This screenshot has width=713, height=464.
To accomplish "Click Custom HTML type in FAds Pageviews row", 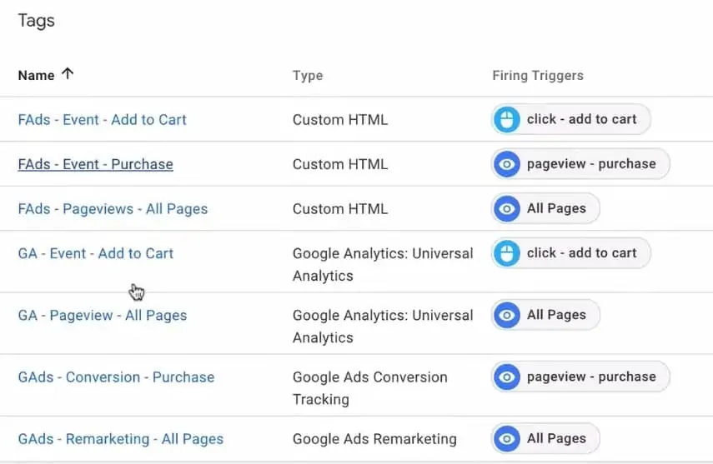I will tap(340, 208).
